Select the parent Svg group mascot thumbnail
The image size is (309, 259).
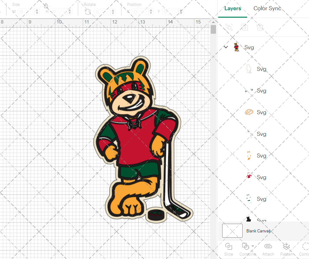pyautogui.click(x=236, y=47)
